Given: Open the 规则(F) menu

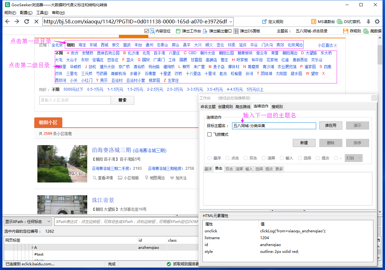Looking at the screenshot, I should [10, 13].
